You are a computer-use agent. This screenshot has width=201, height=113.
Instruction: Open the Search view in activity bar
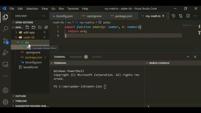click(5, 29)
